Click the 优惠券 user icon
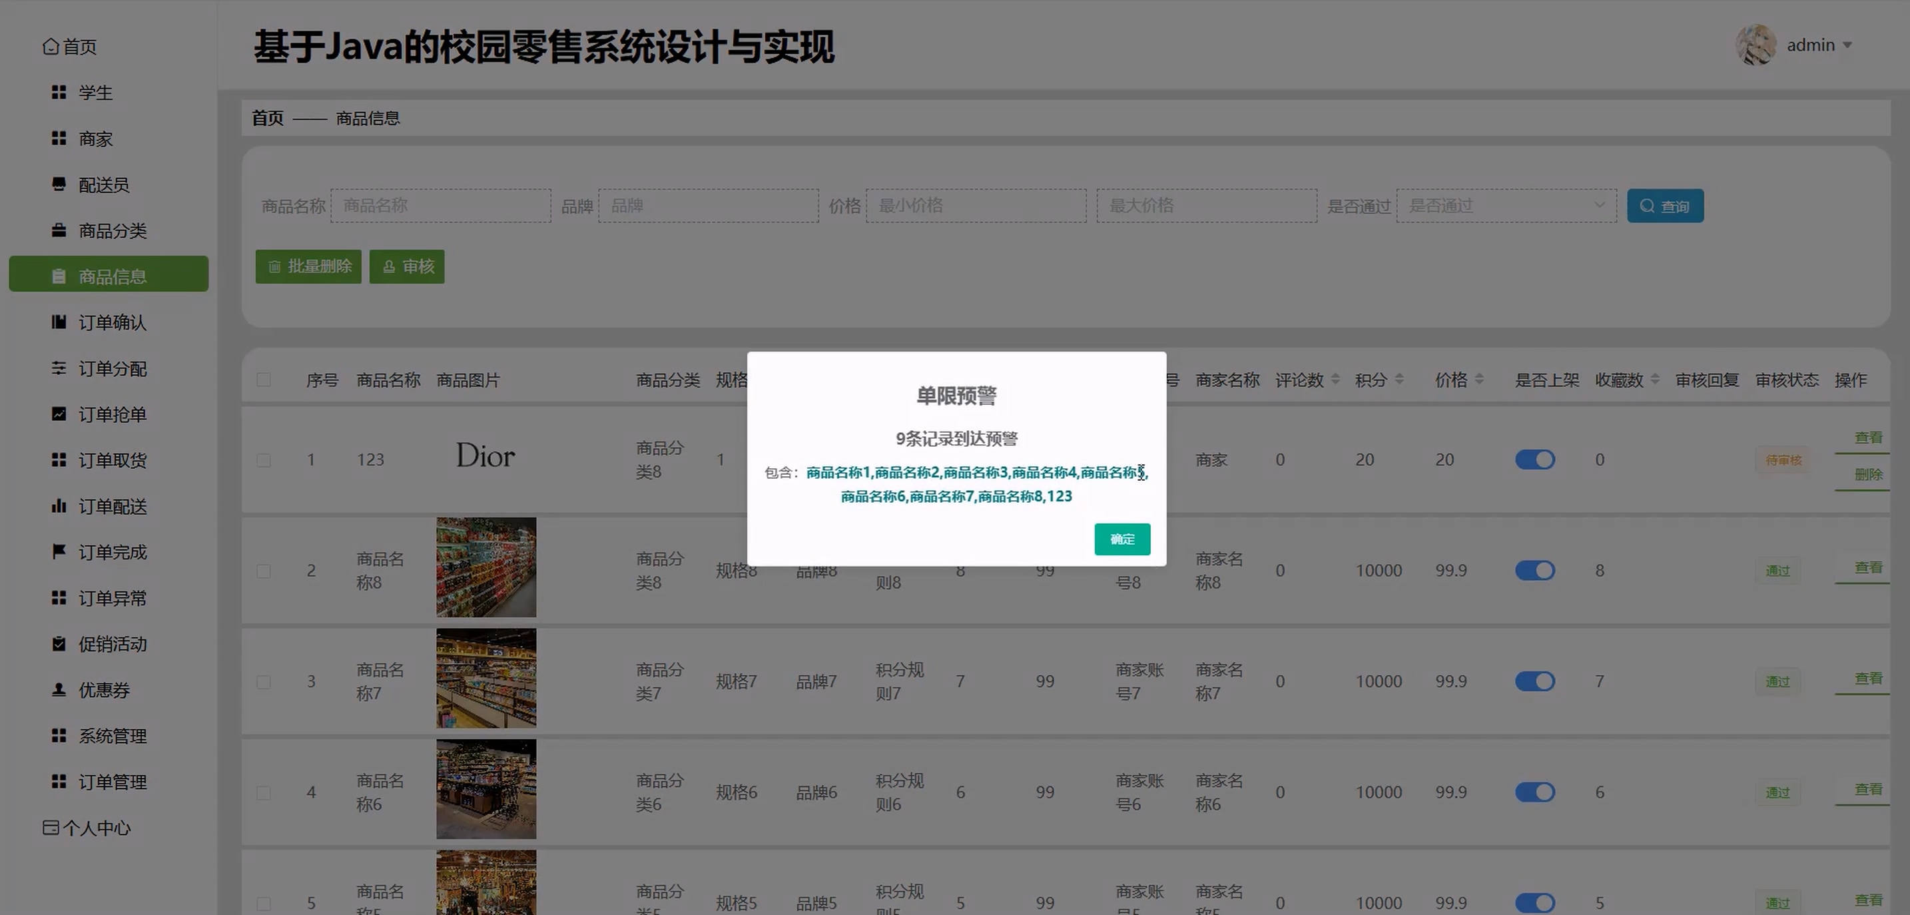 pyautogui.click(x=59, y=690)
